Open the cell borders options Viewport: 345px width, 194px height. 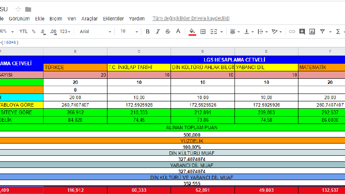tap(203, 32)
